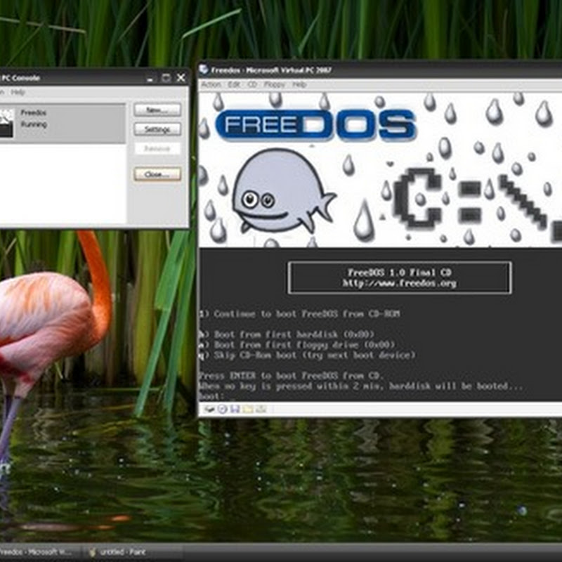
Task: Click 'Press ENTER to boot FreeDOS from CD.' line
Action: pyautogui.click(x=292, y=376)
